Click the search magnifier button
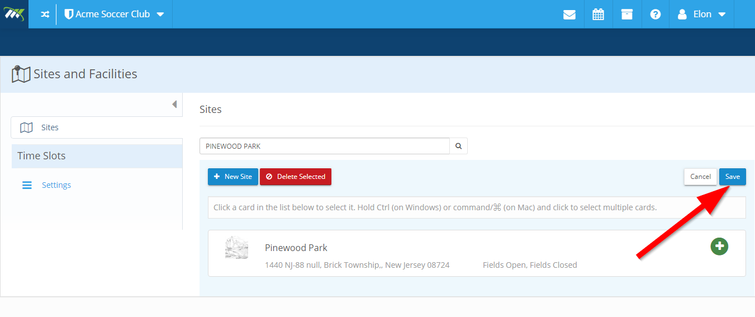 click(459, 146)
